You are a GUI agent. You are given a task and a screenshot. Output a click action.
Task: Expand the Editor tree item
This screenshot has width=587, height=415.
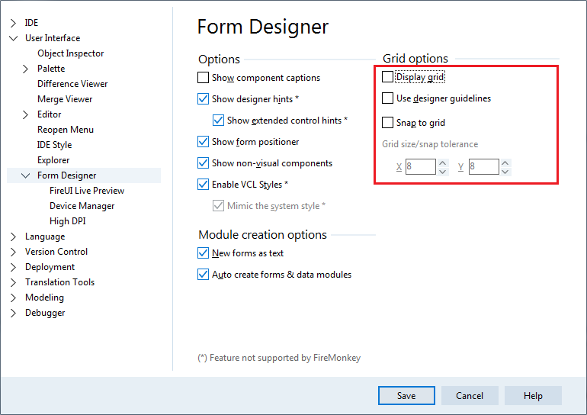pos(25,114)
